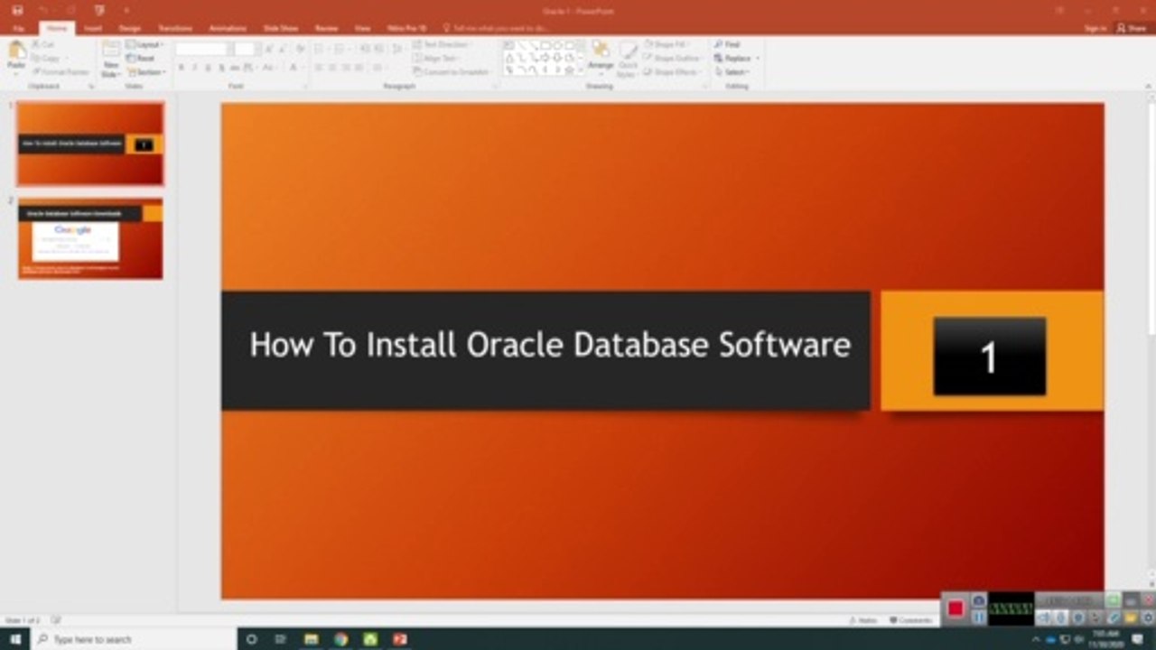Expand the shapes gallery More arrow

(581, 70)
